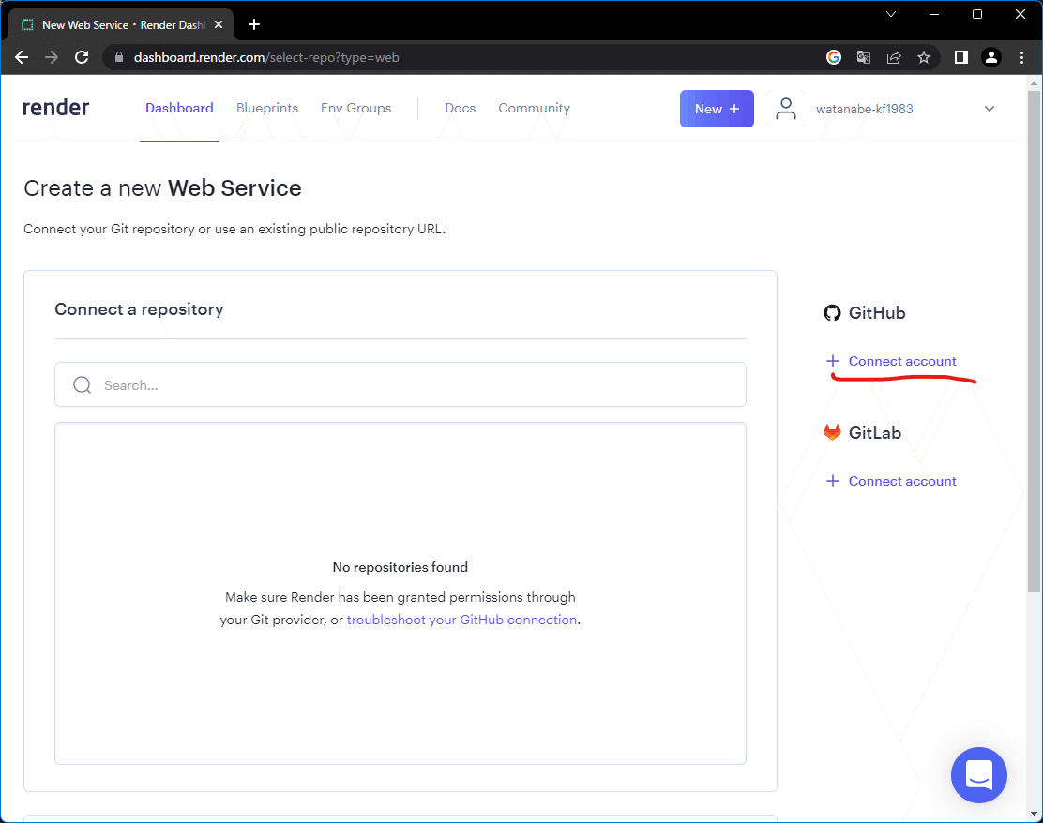
Task: Click the share page icon
Action: tap(894, 57)
